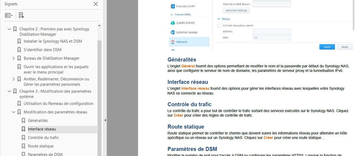Viewport: 356px width, 156px height.
Task: Jump to Paramètres de DSM bookmark
Action: 45,155
